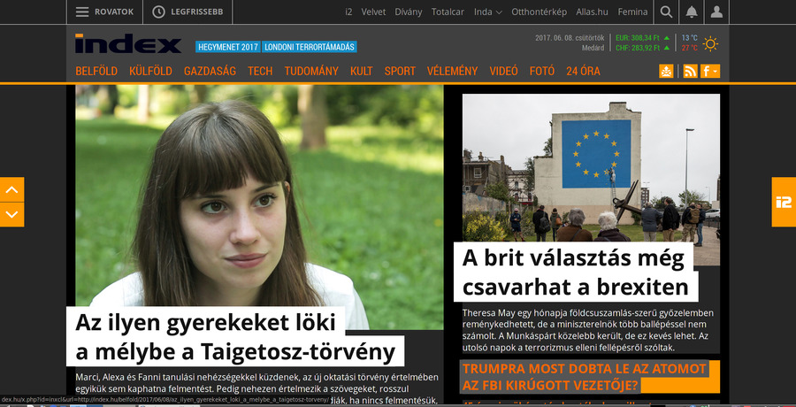
Task: Select the 24 óra section
Action: tap(583, 71)
